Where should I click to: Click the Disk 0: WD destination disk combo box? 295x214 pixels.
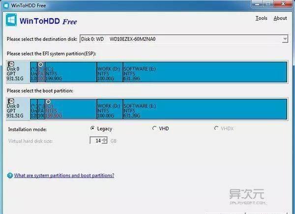pos(184,39)
